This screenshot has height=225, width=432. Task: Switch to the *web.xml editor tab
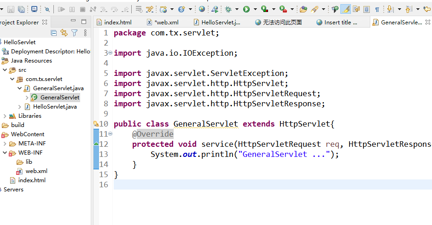click(163, 22)
